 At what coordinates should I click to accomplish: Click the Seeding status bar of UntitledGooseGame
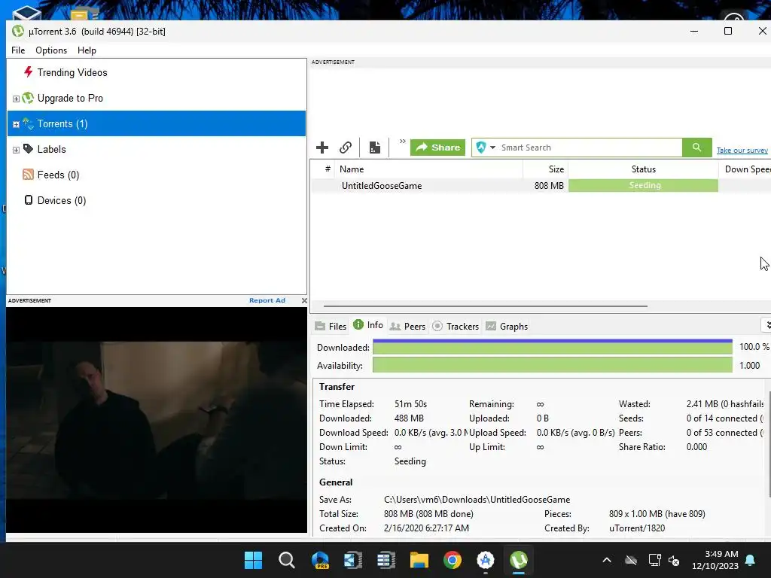(x=643, y=185)
